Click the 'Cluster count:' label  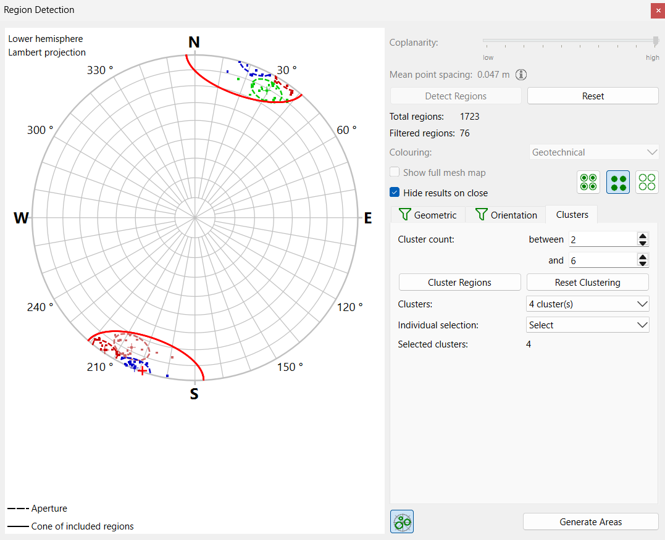click(426, 239)
